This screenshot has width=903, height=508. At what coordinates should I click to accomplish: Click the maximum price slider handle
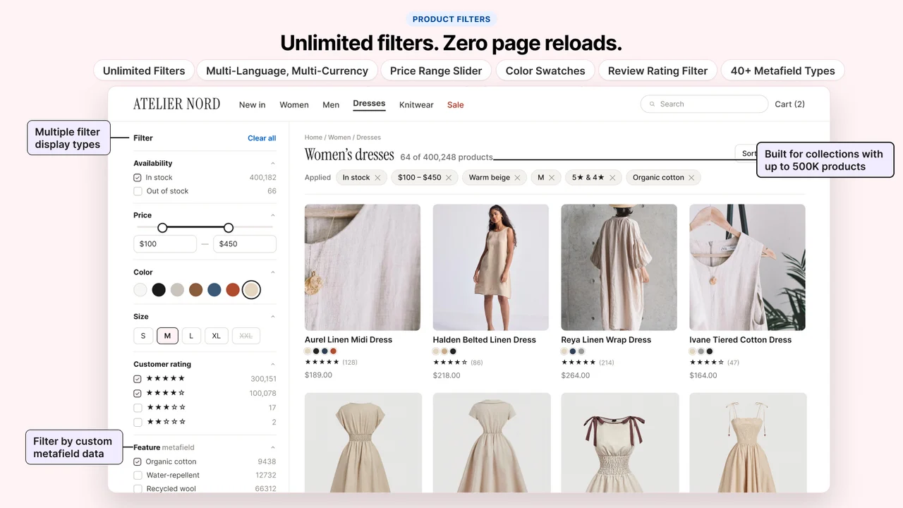coord(229,228)
